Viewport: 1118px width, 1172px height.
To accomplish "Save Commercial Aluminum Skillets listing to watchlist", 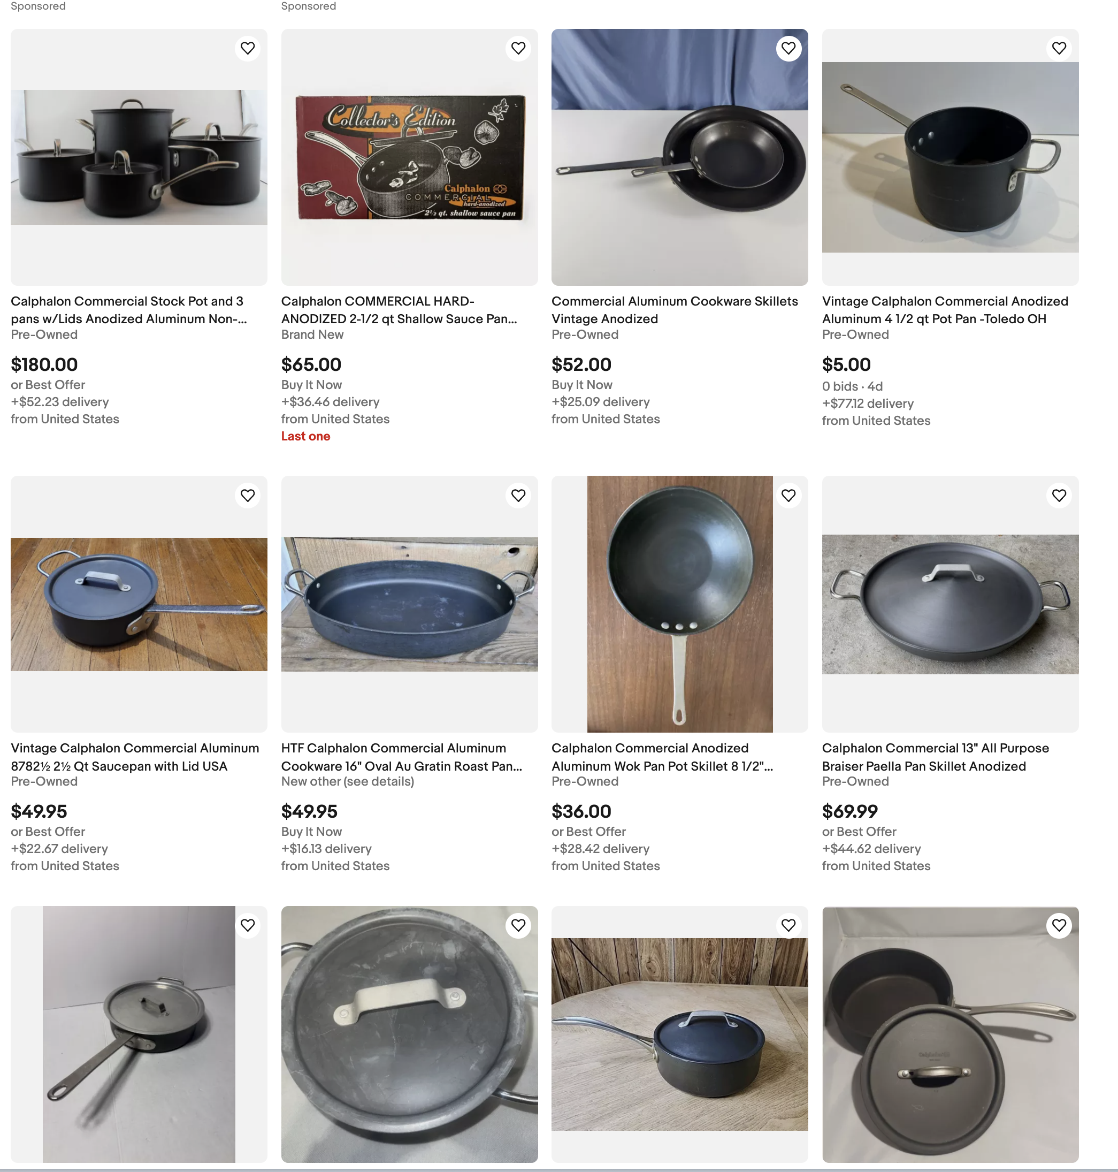I will [x=788, y=48].
